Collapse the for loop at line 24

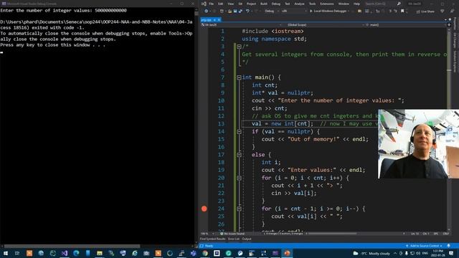(x=239, y=209)
